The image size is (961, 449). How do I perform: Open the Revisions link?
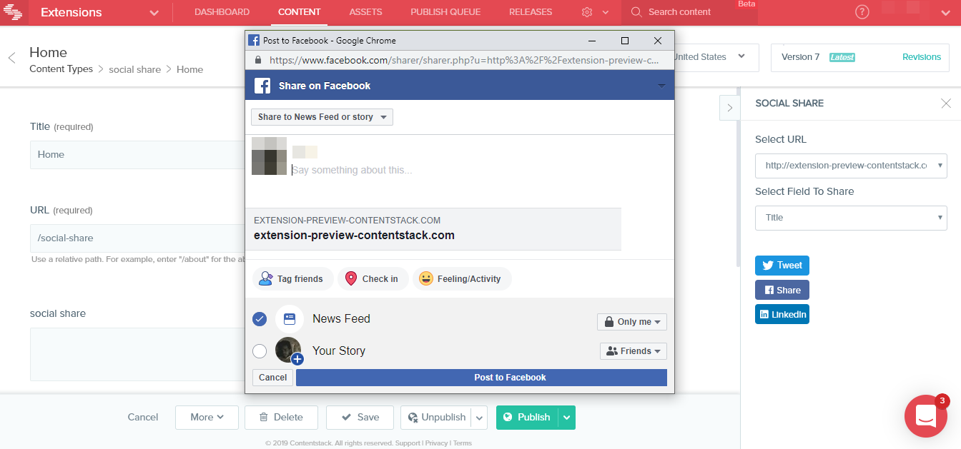pos(922,57)
